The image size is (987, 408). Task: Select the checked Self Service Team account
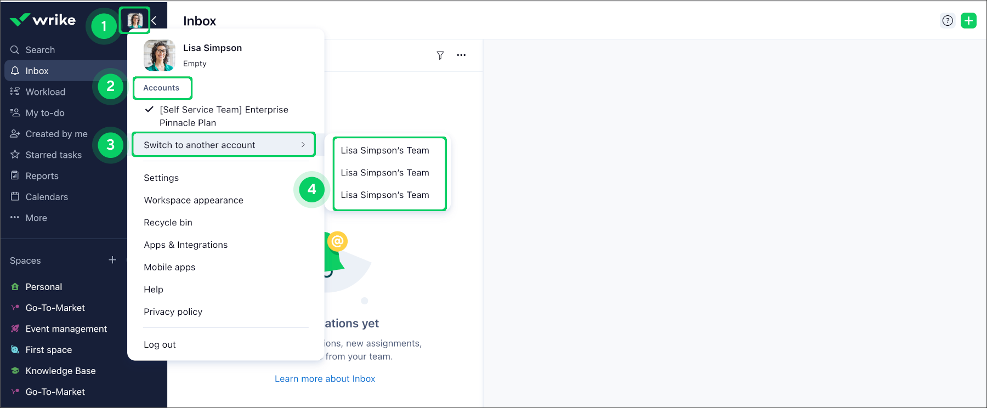click(223, 116)
